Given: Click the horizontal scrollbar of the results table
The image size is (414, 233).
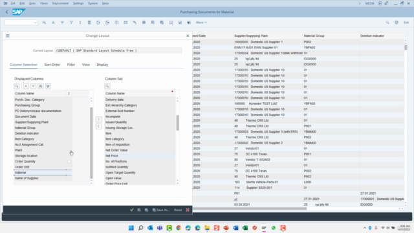Looking at the screenshot, I should pos(250,208).
